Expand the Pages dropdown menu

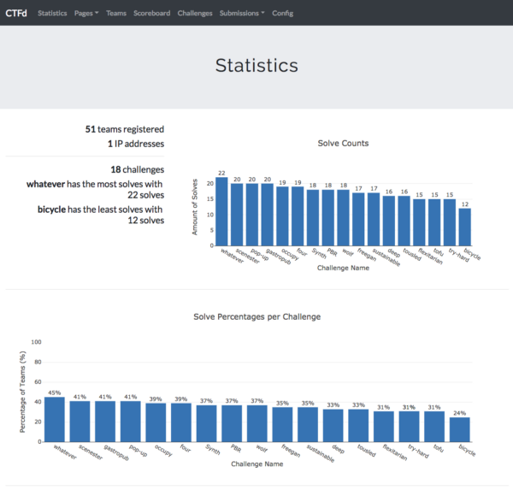click(x=86, y=13)
